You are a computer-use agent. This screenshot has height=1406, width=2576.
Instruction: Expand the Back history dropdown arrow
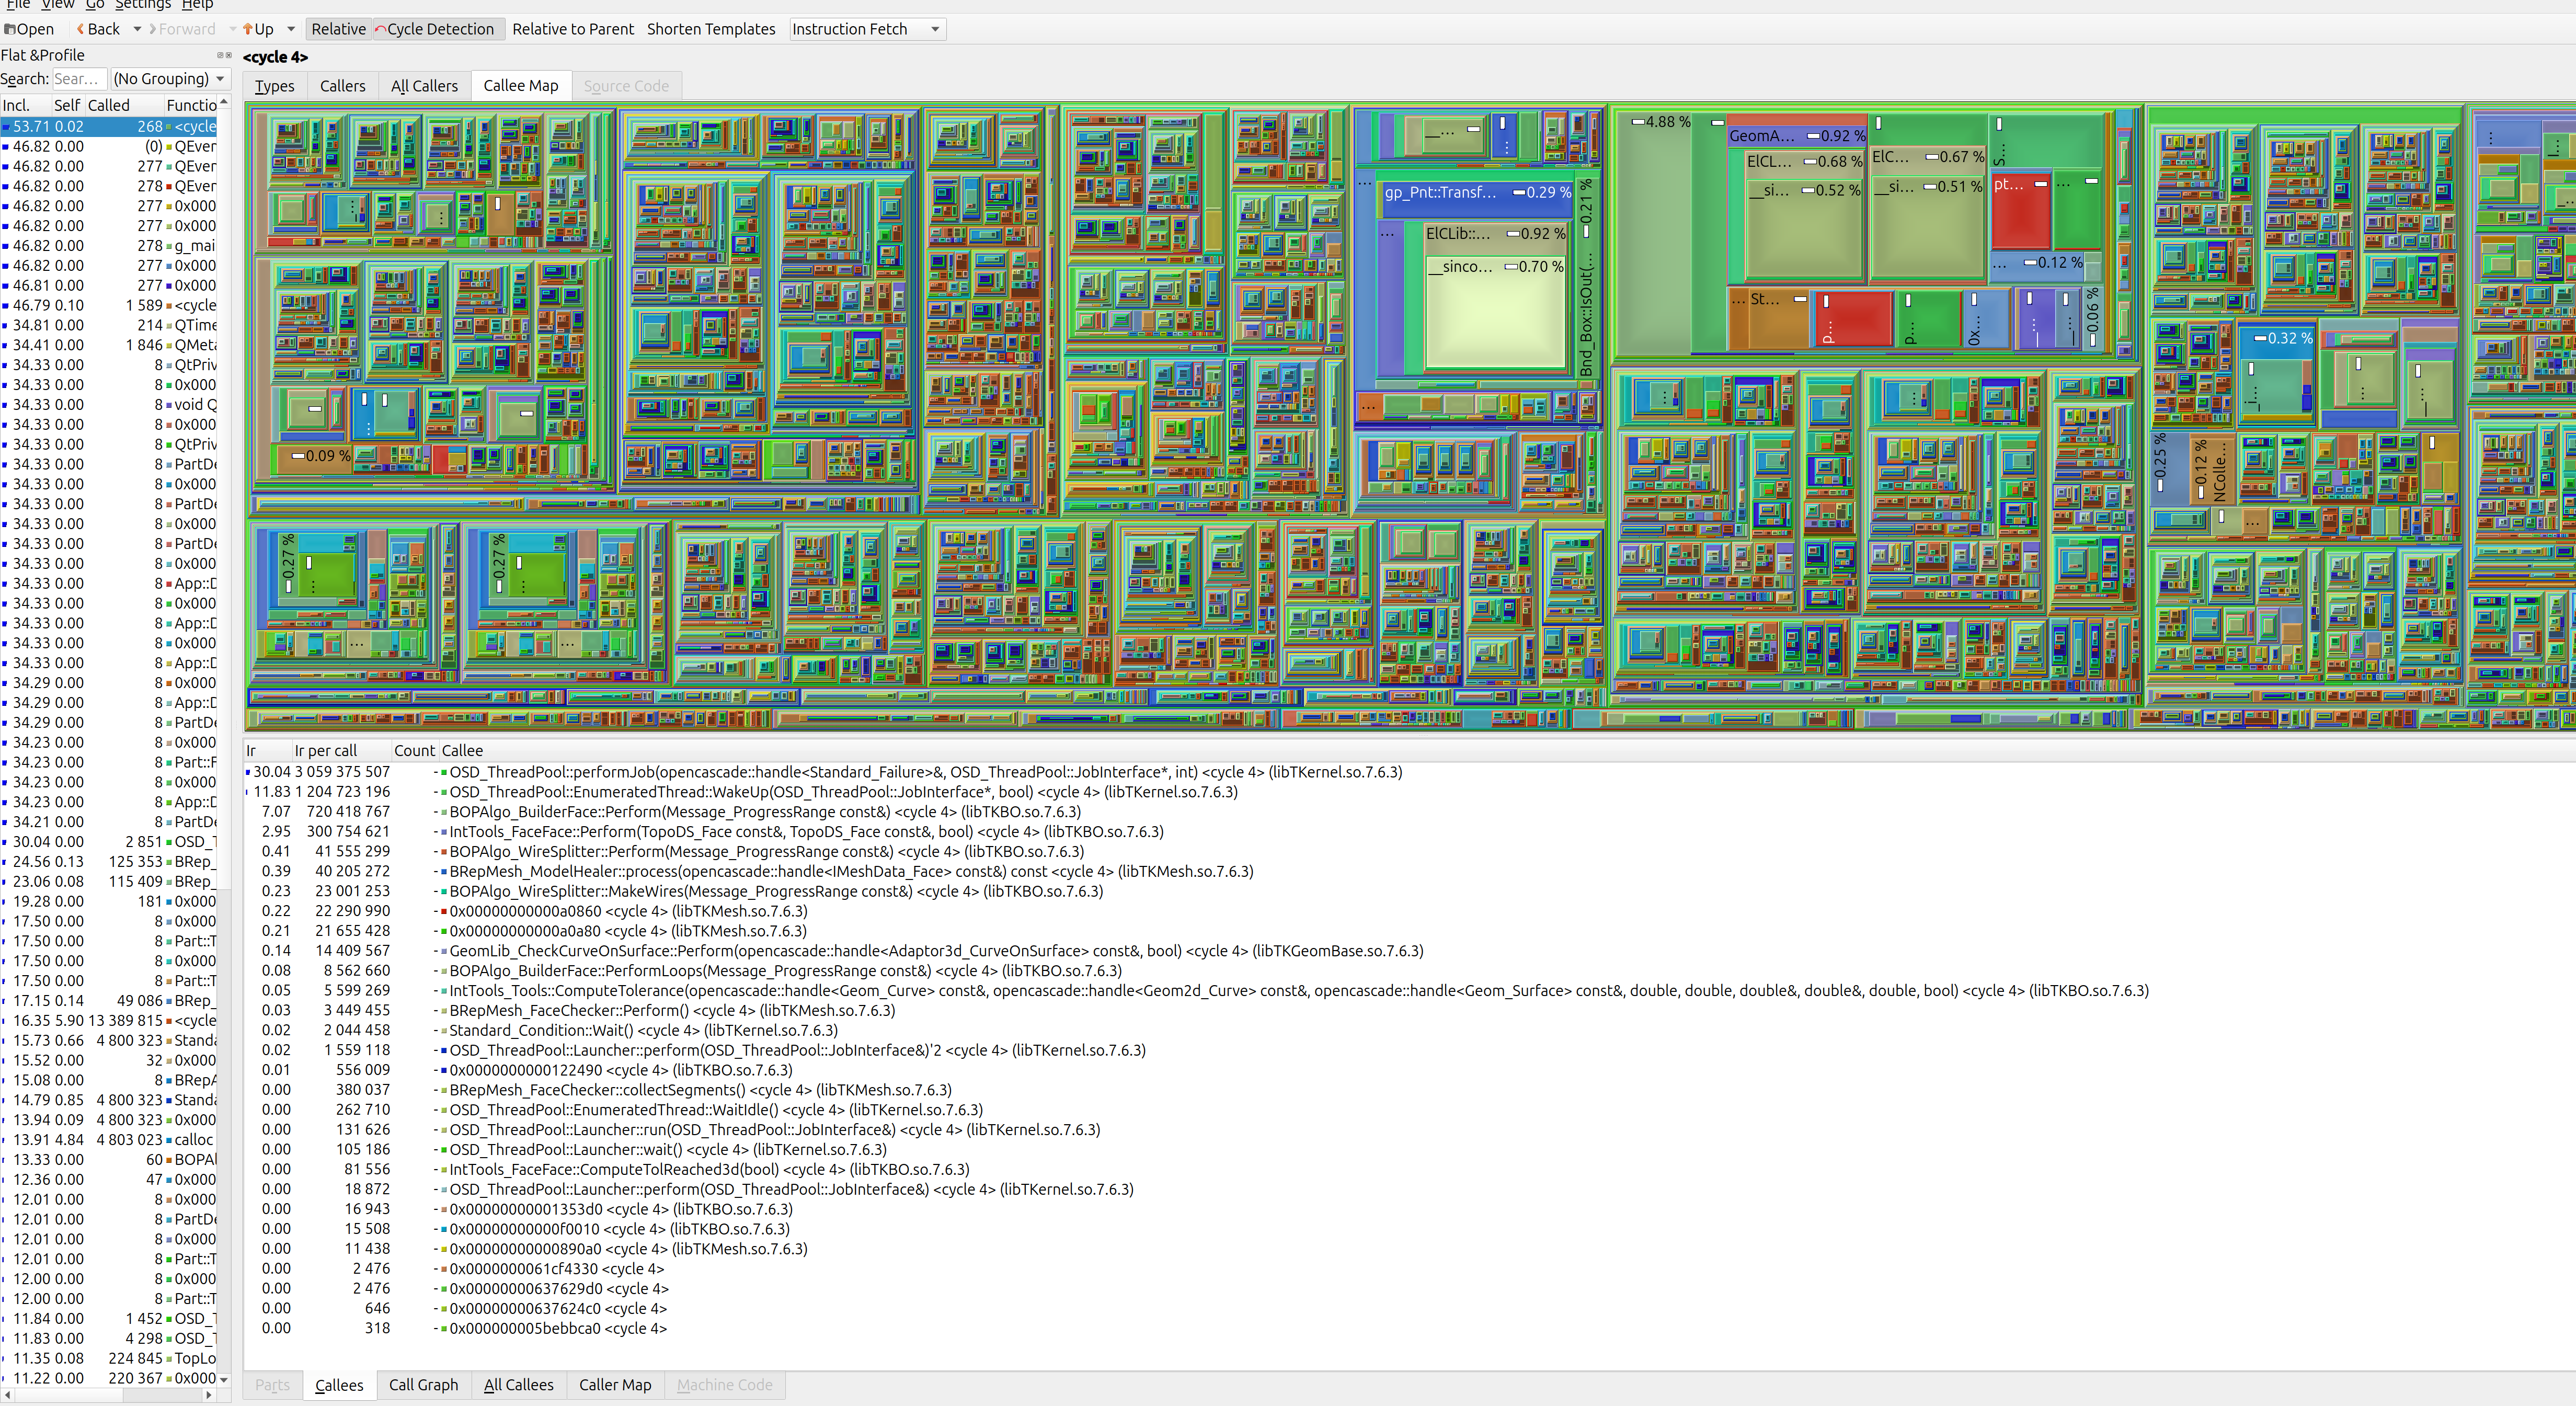pos(137,29)
